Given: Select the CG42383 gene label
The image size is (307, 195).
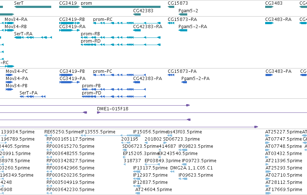Looking at the screenshot, I should pyautogui.click(x=143, y=11).
